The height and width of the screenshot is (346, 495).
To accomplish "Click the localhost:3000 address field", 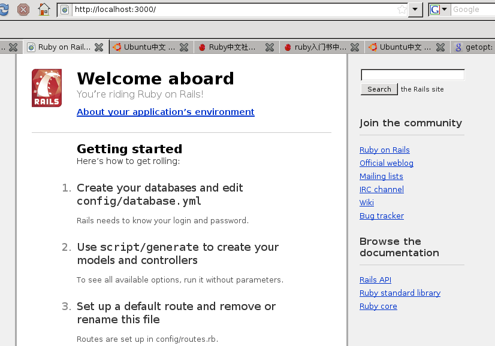I will click(235, 10).
